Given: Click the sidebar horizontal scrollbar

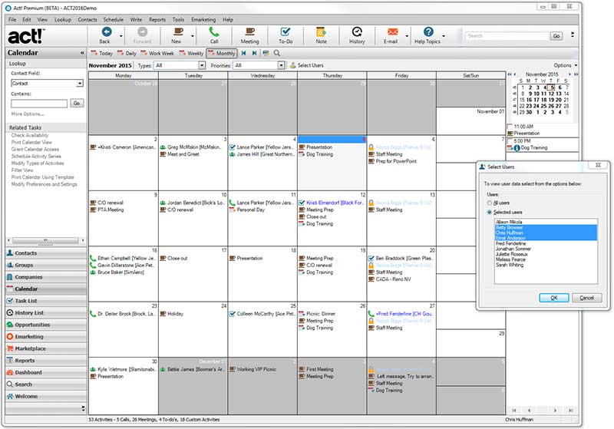Looking at the screenshot, I should coord(45,240).
